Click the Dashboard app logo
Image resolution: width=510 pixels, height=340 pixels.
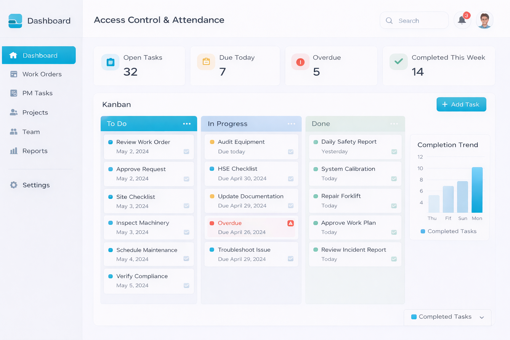click(x=15, y=21)
